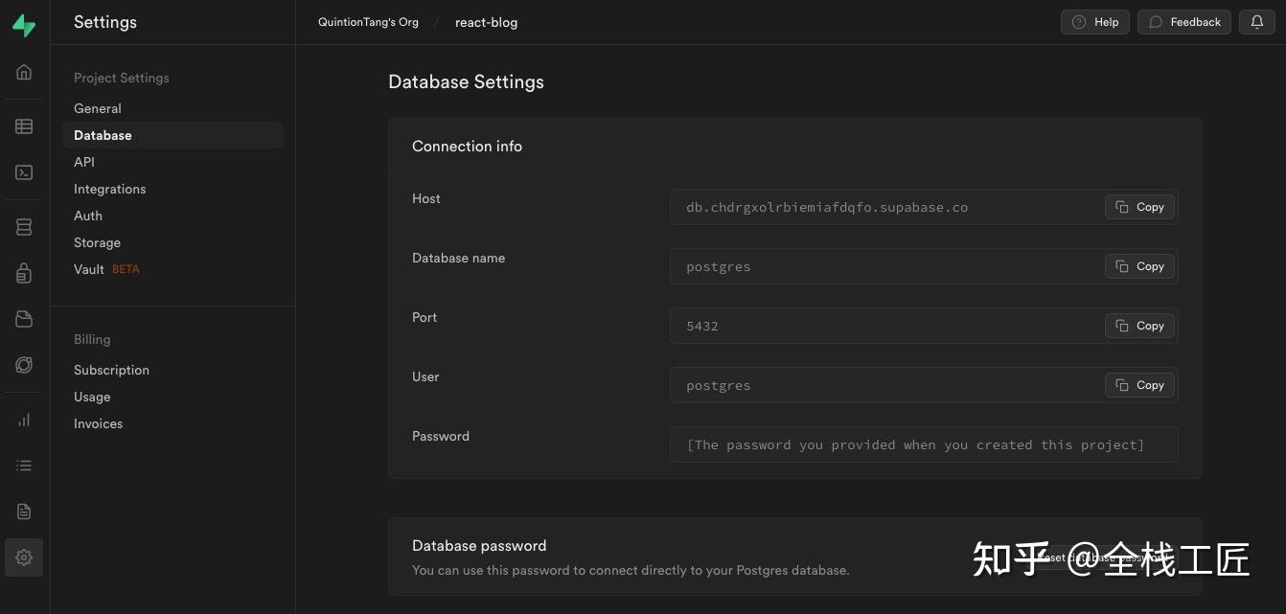Open Subscription under Billing
1286x614 pixels.
click(111, 370)
